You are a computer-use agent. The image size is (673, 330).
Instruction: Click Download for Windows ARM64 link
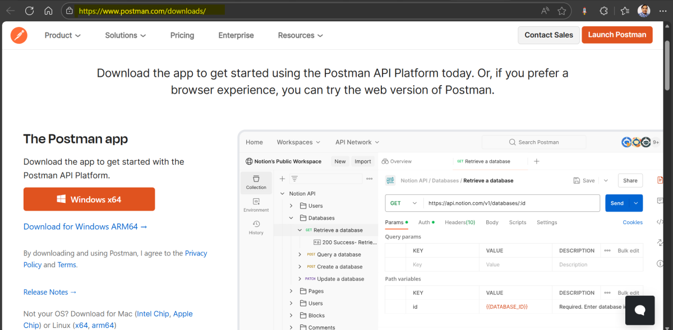[85, 227]
